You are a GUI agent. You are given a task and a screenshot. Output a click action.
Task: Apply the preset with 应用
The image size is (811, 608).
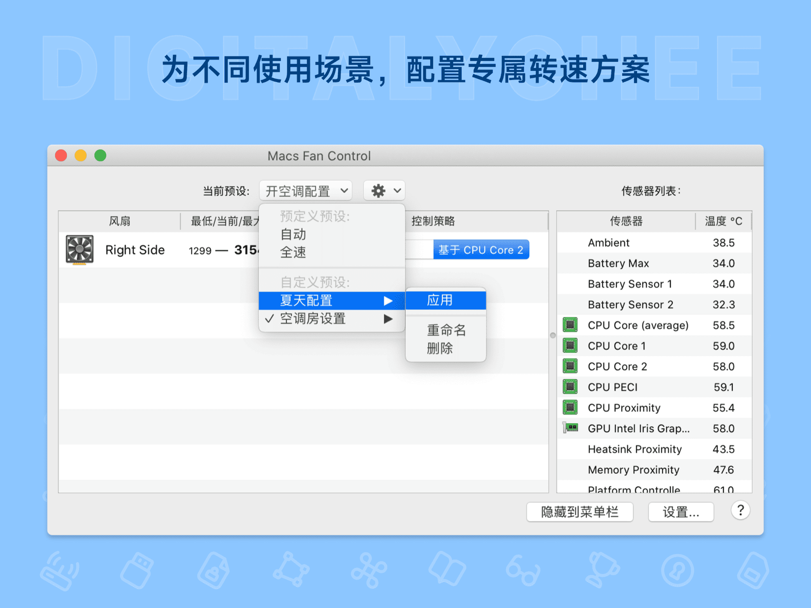[x=446, y=300]
